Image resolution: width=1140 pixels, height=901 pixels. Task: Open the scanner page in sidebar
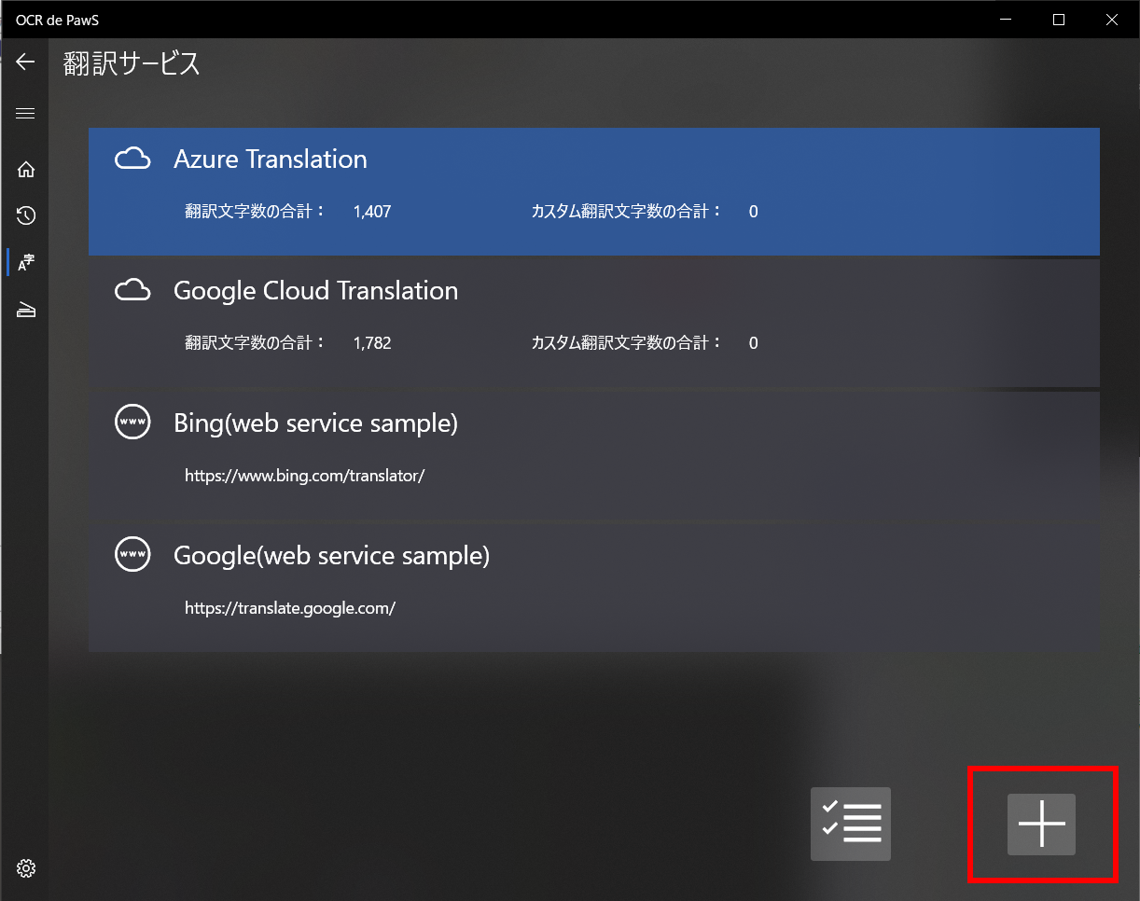pyautogui.click(x=26, y=311)
